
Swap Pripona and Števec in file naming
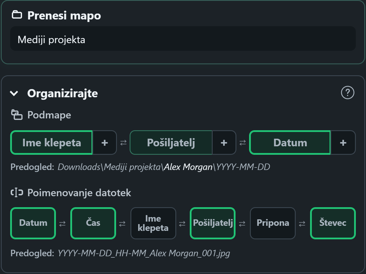(x=302, y=224)
